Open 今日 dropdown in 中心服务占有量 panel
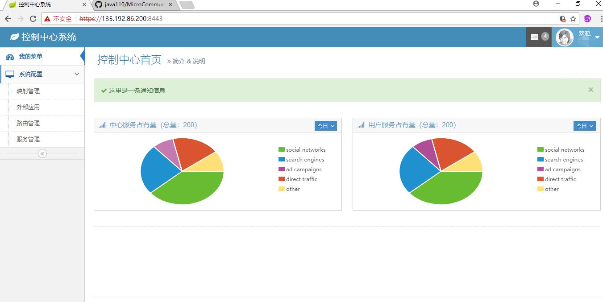 325,126
